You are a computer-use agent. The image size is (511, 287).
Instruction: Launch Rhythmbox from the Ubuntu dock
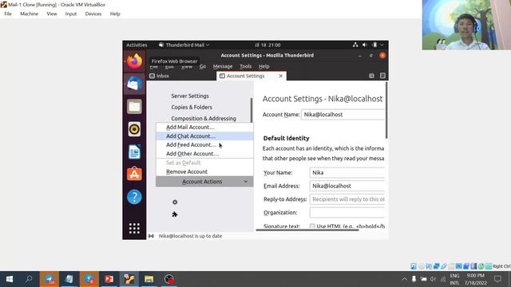tap(134, 129)
